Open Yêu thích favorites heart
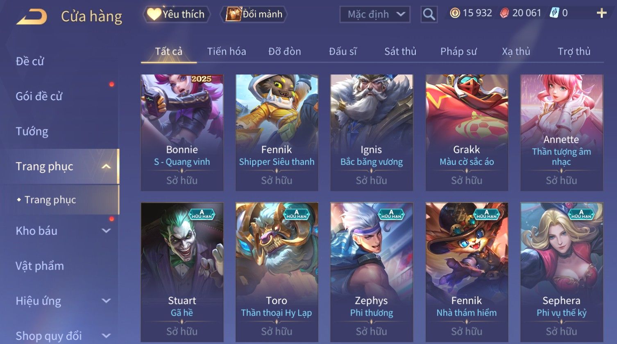The height and width of the screenshot is (344, 617). coord(177,14)
